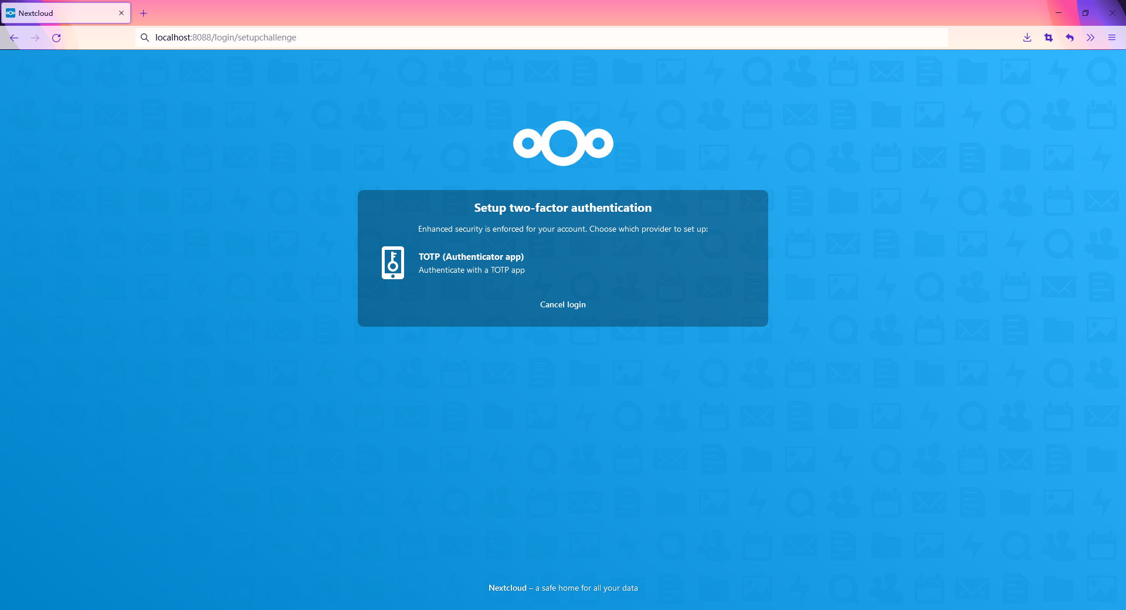
Task: Open the browser hamburger menu
Action: [x=1111, y=38]
